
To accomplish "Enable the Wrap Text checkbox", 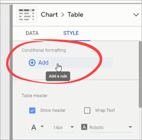I will coord(87,110).
